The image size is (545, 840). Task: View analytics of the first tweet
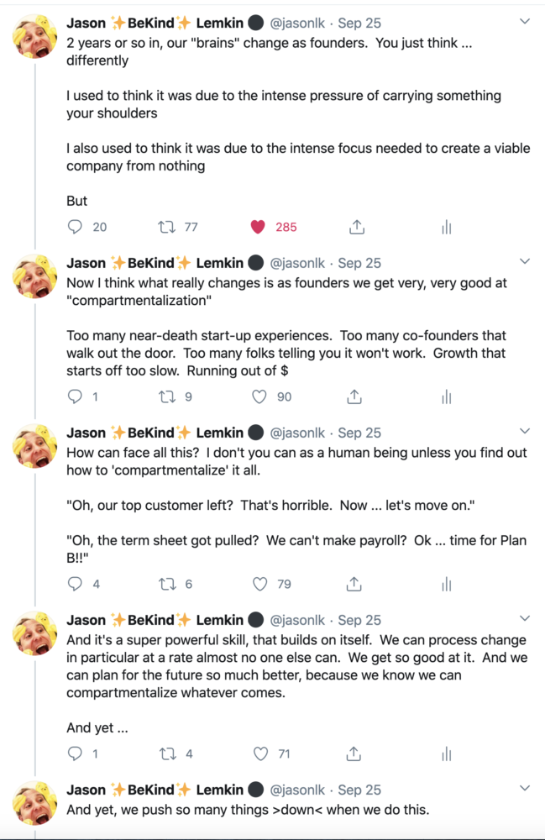(x=447, y=227)
